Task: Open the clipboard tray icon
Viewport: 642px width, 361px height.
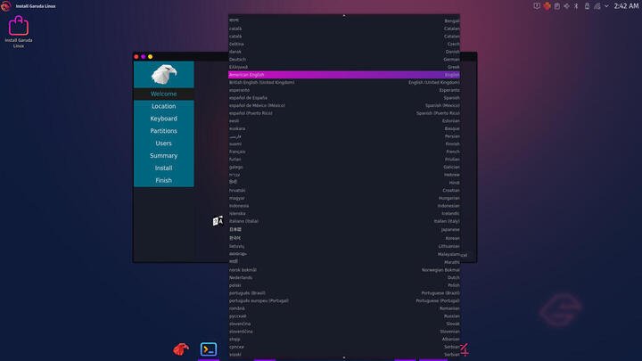Action: pyautogui.click(x=556, y=6)
